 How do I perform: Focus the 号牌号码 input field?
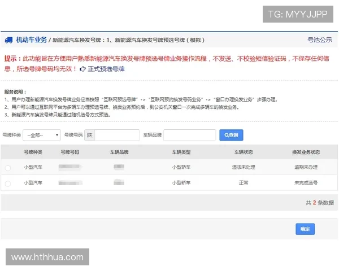[117, 135]
